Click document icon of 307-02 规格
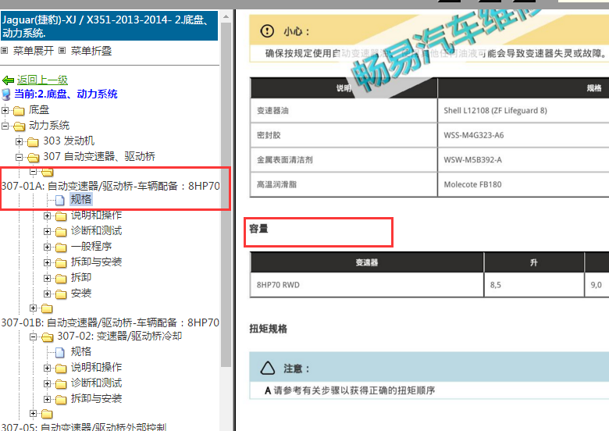The image size is (609, 431). click(60, 352)
